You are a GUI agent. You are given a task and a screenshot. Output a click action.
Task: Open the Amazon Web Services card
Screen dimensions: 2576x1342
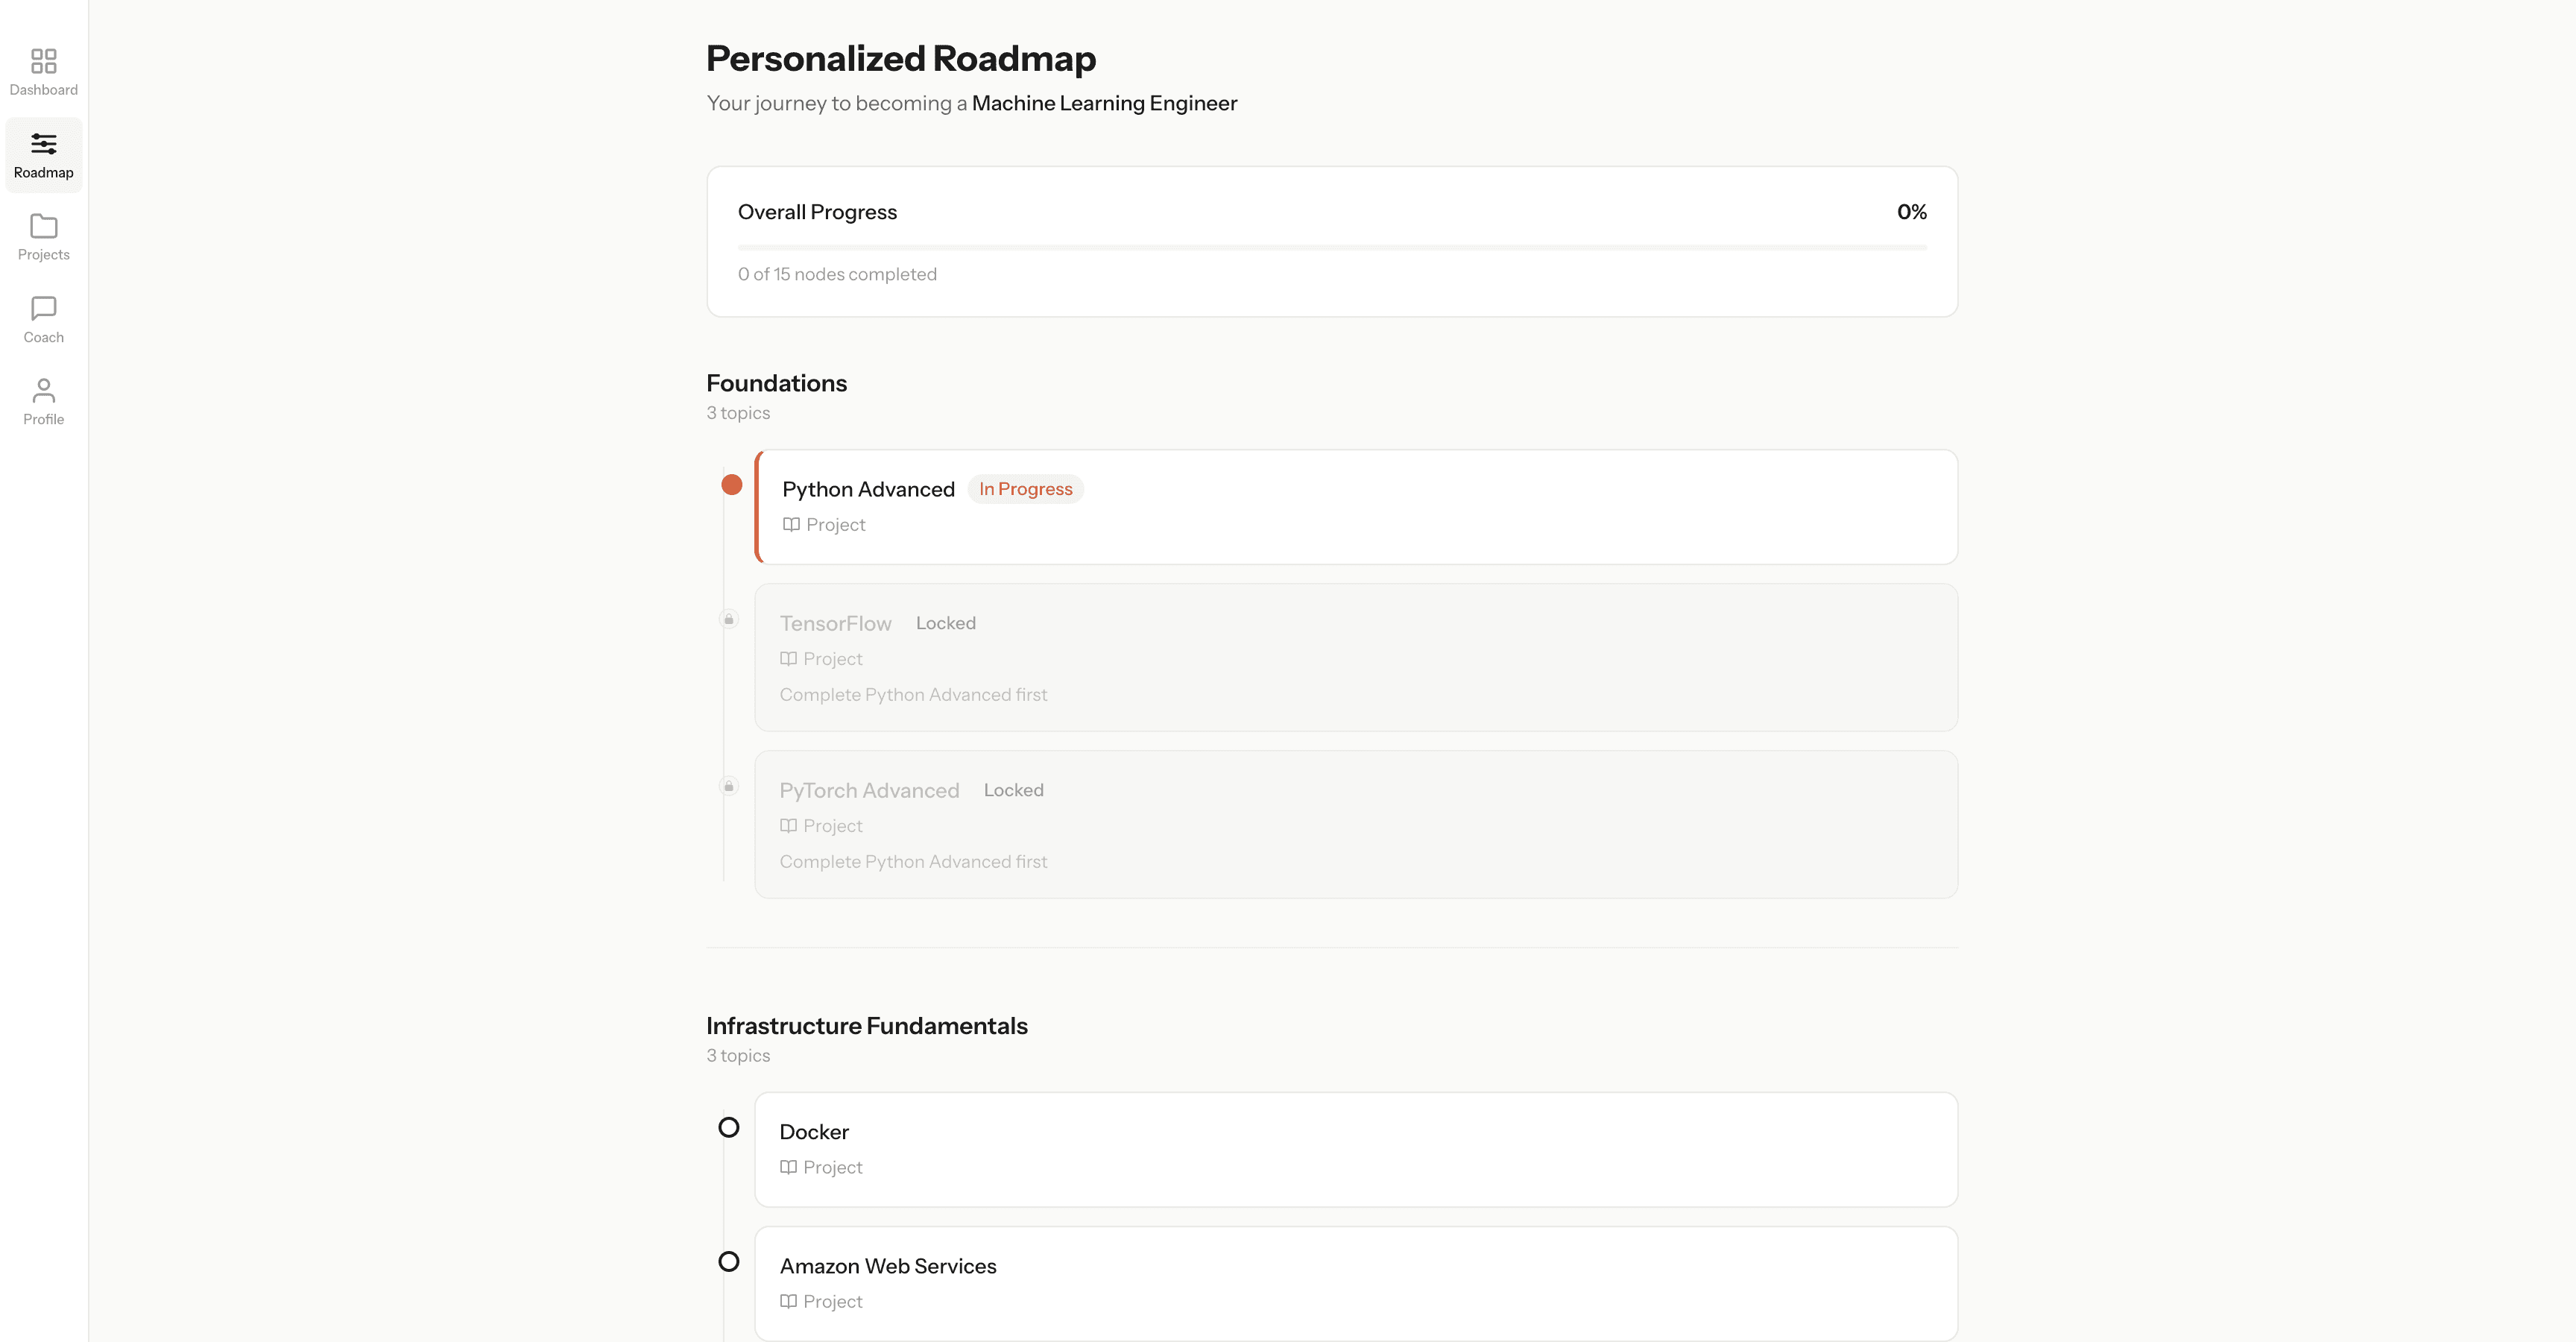coord(1355,1283)
